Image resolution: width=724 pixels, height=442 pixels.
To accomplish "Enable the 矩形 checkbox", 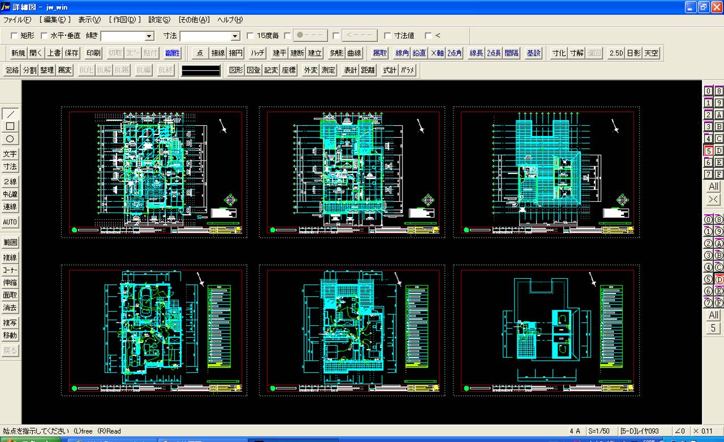I will pos(14,36).
